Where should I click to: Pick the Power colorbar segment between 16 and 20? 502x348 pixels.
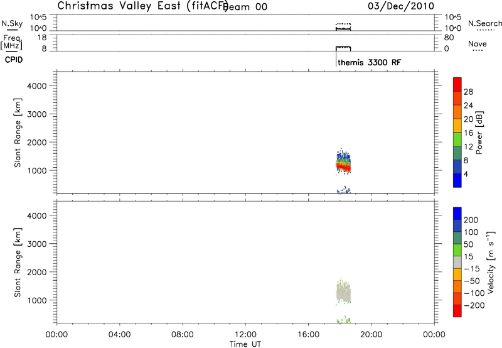pyautogui.click(x=457, y=126)
